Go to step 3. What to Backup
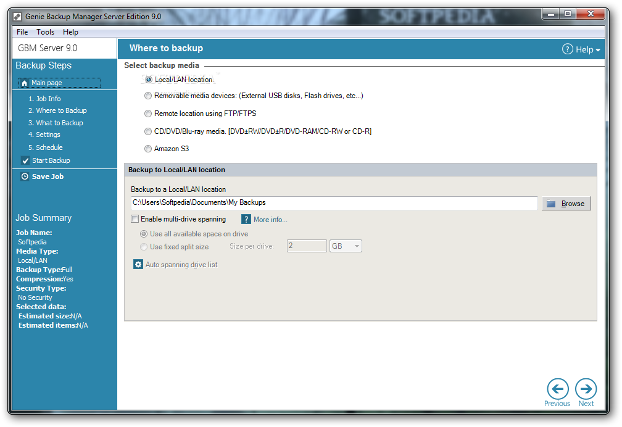Screen dimensions: 622x427 click(x=56, y=123)
